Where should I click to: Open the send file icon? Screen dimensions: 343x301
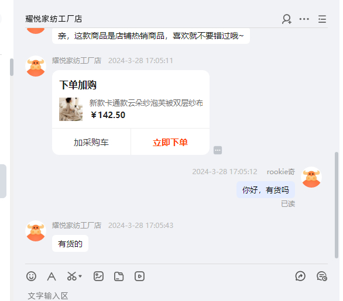(119, 276)
